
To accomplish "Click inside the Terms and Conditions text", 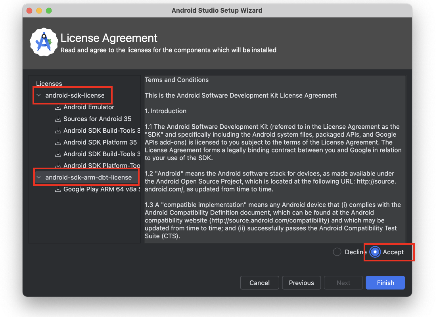I will (274, 159).
